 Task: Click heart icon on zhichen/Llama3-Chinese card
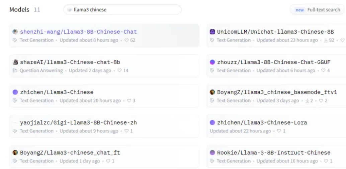click(129, 101)
